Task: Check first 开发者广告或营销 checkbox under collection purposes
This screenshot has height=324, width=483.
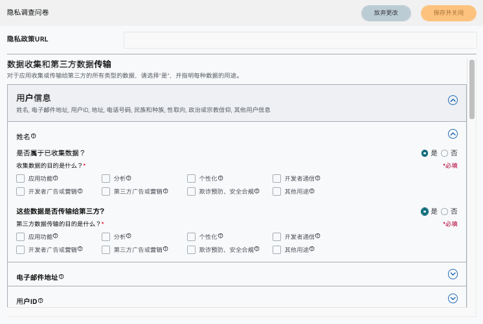Action: (21, 191)
